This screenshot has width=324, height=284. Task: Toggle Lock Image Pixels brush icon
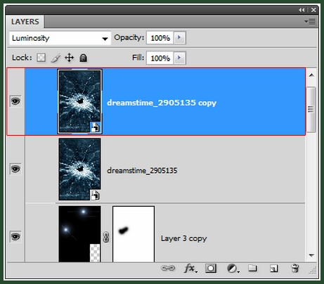coord(56,58)
